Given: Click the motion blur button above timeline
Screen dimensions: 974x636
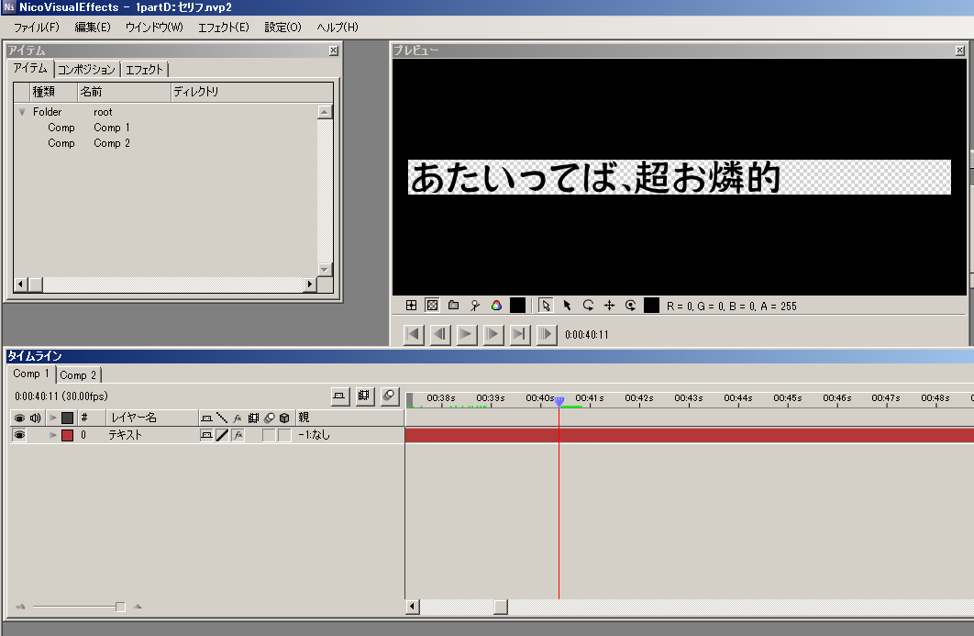Looking at the screenshot, I should pyautogui.click(x=389, y=396).
